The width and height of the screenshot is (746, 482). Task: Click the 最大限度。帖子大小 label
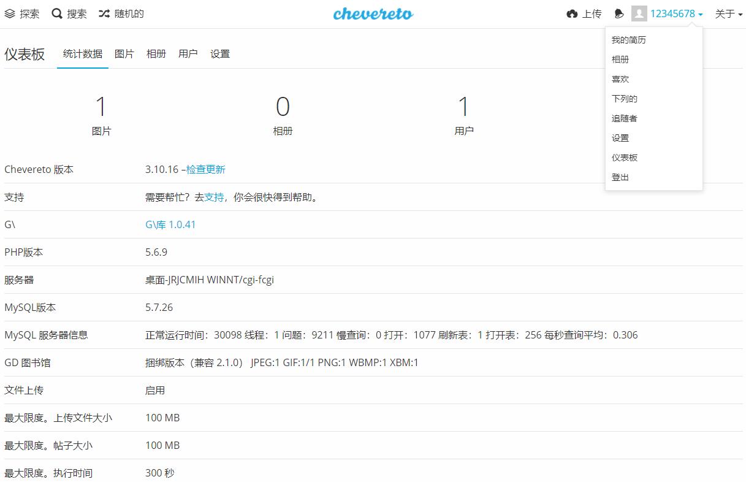(x=48, y=445)
